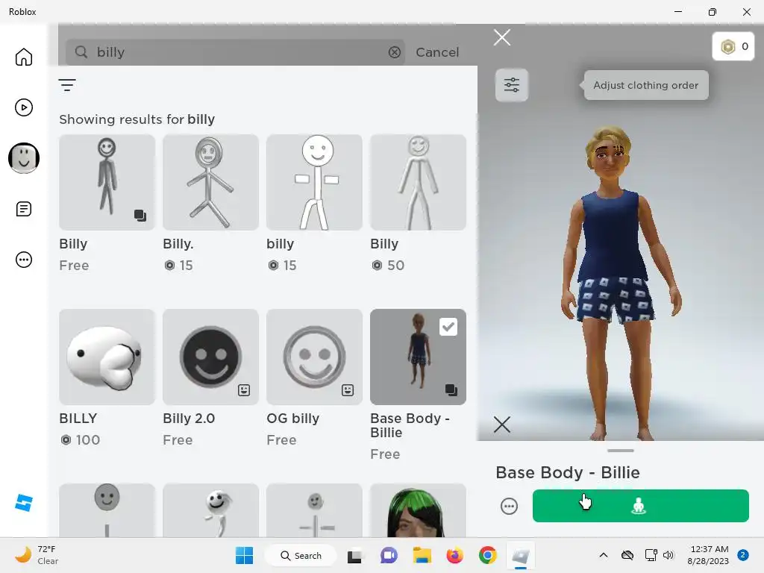Image resolution: width=764 pixels, height=573 pixels.
Task: Click the drag handle above the item name
Action: (x=620, y=451)
